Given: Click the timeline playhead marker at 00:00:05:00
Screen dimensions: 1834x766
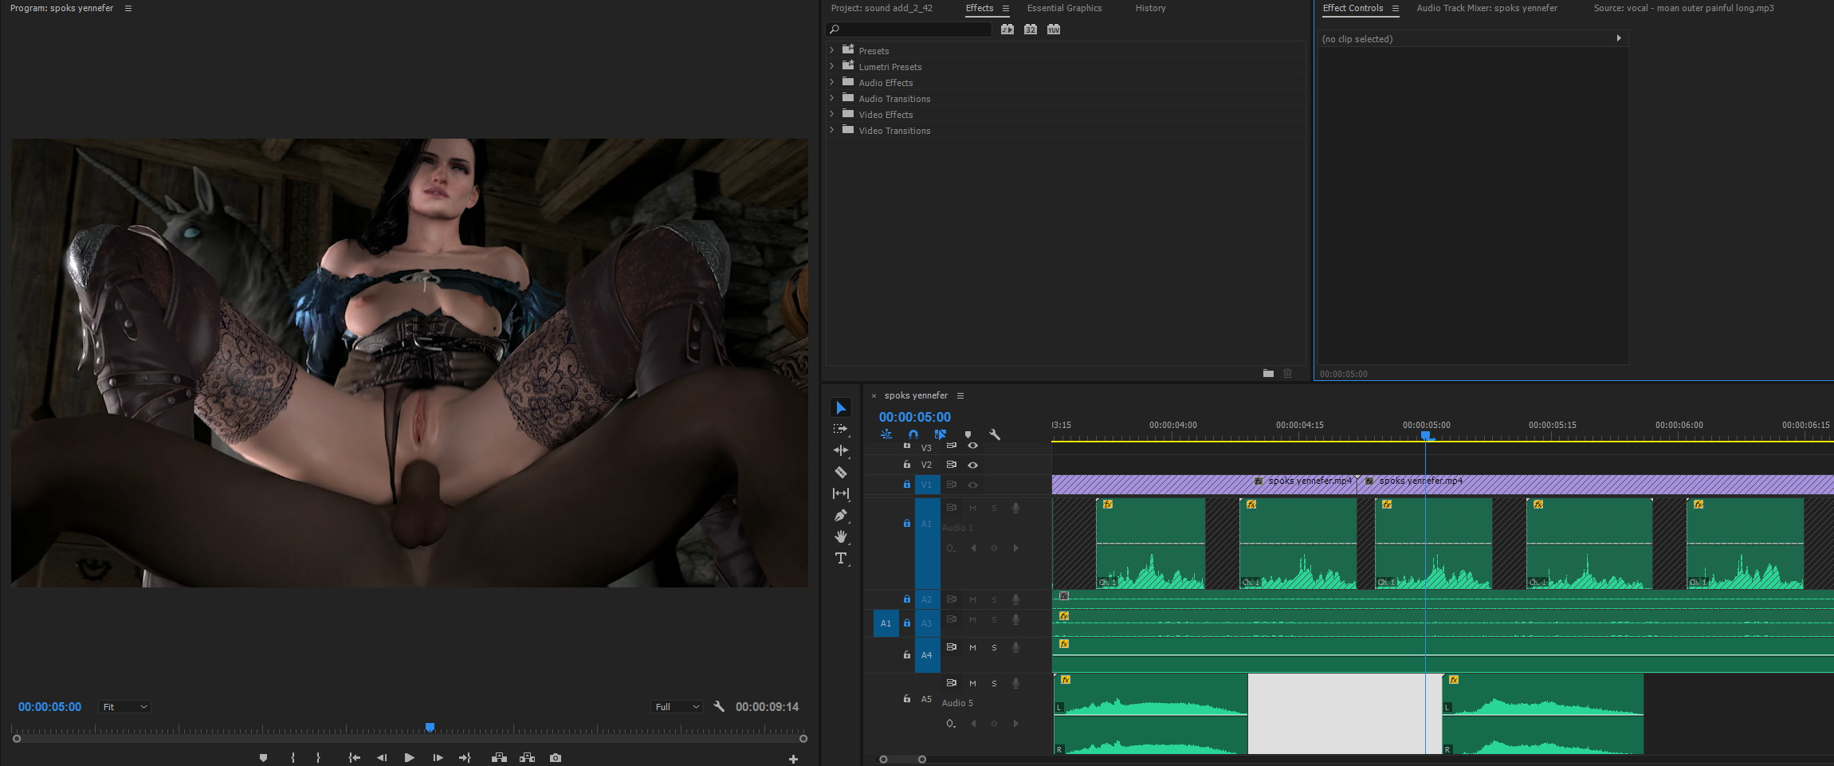Looking at the screenshot, I should click(1426, 435).
